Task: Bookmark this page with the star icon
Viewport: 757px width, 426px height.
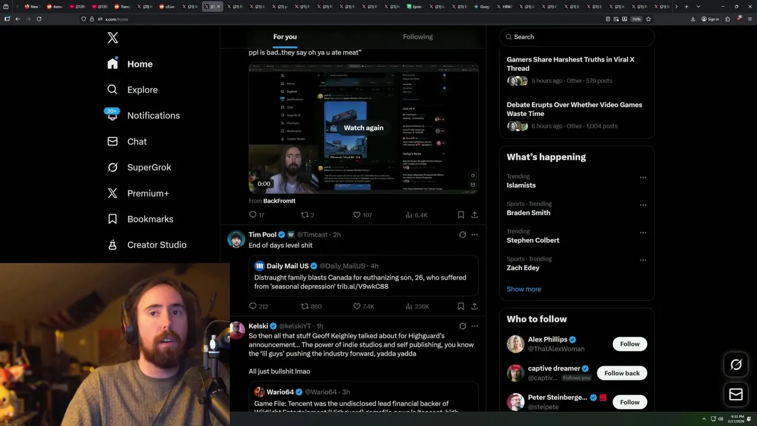Action: tap(648, 19)
